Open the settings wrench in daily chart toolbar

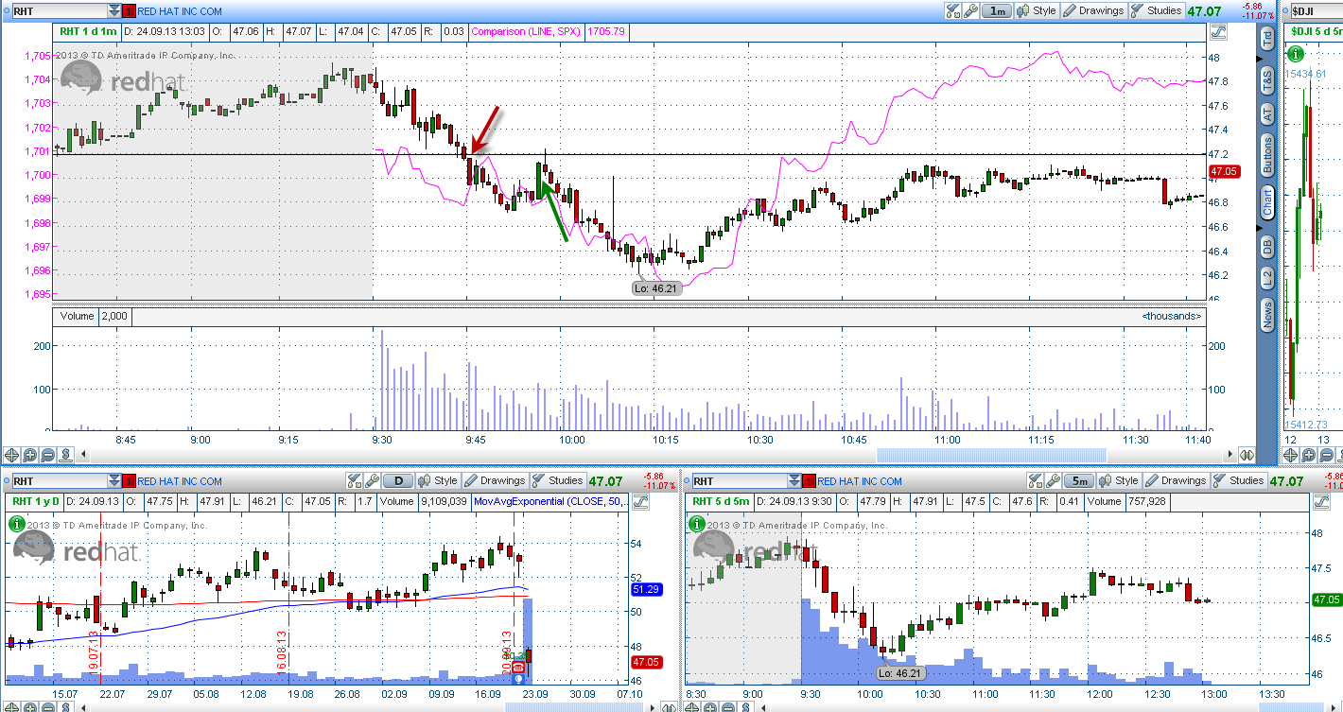tap(372, 480)
